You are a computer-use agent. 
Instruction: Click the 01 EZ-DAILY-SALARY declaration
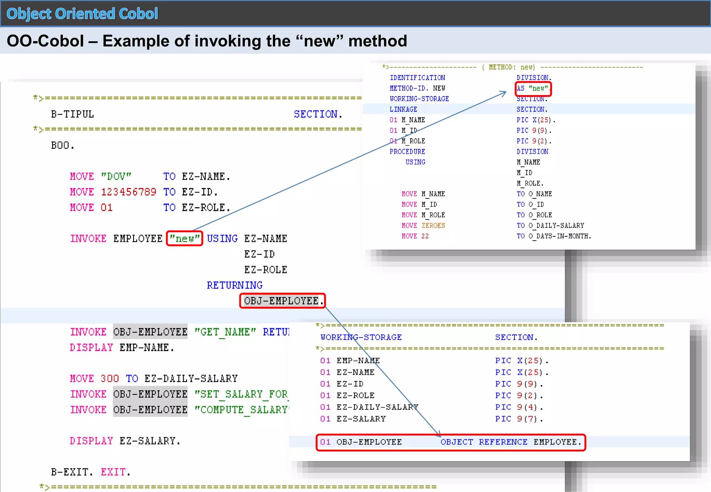coord(369,407)
